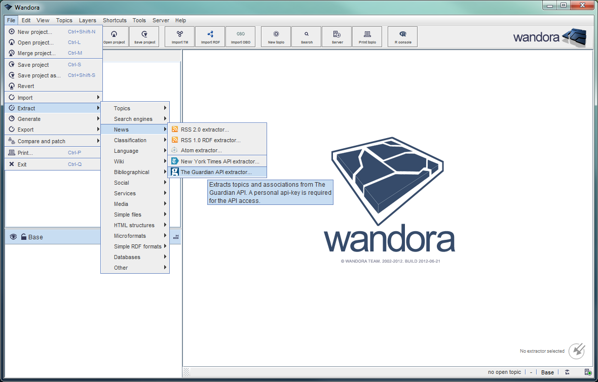Click the extractor drop-target arrow icon
598x382 pixels.
577,351
